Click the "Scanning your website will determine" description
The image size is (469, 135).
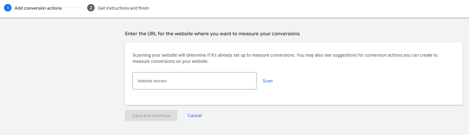pos(285,55)
